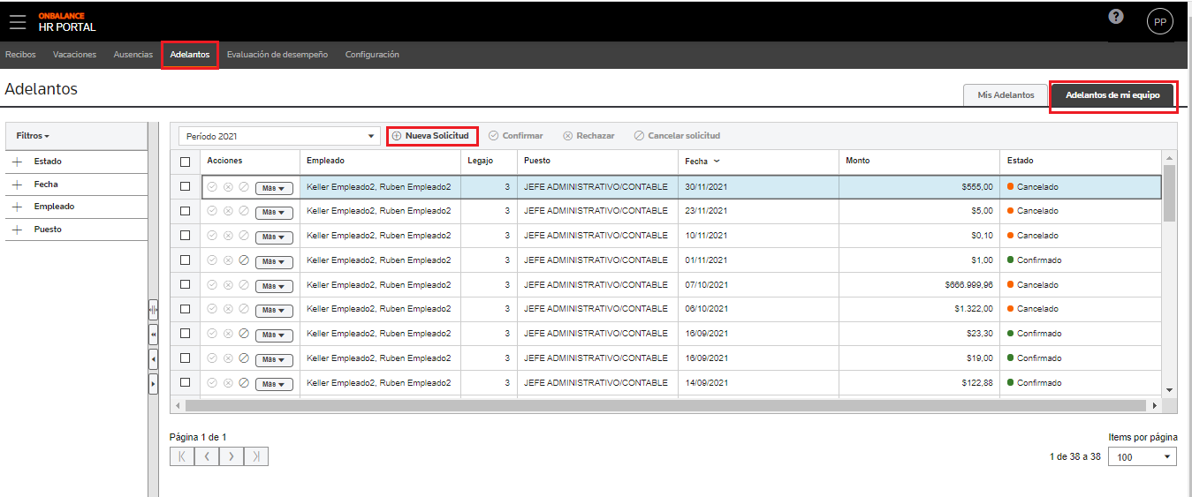This screenshot has width=1192, height=497.
Task: Toggle the select-all header checkbox
Action: 185,162
